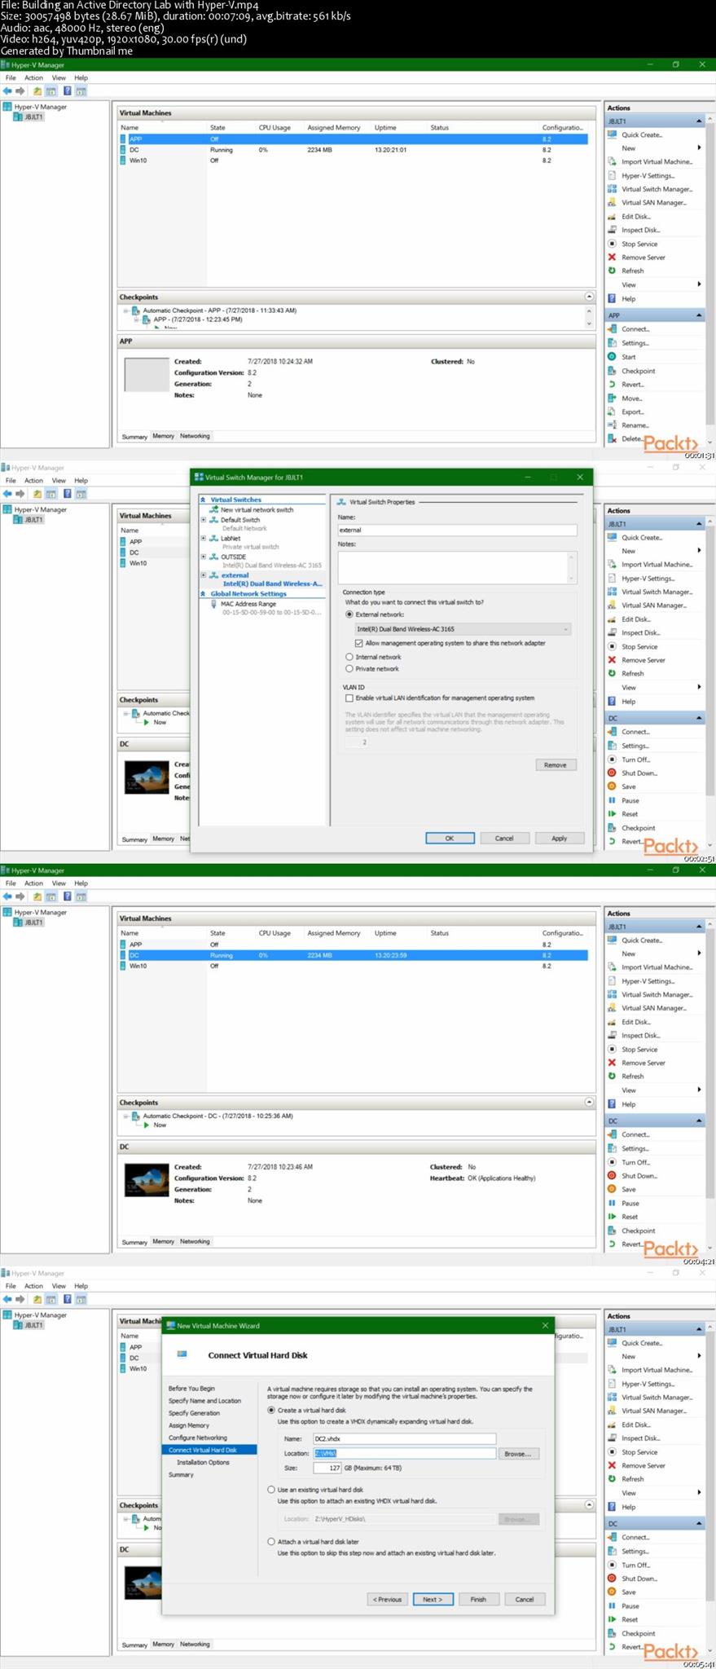Click the enabled Browse button beside Location field

[518, 1454]
